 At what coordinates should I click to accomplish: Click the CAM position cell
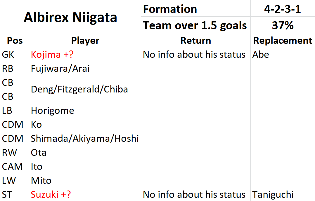click(x=15, y=166)
